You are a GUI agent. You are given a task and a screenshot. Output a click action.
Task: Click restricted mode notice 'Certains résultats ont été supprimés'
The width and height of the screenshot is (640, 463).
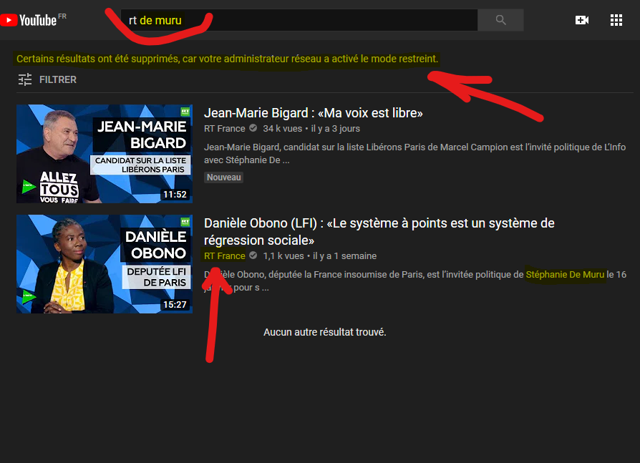228,59
